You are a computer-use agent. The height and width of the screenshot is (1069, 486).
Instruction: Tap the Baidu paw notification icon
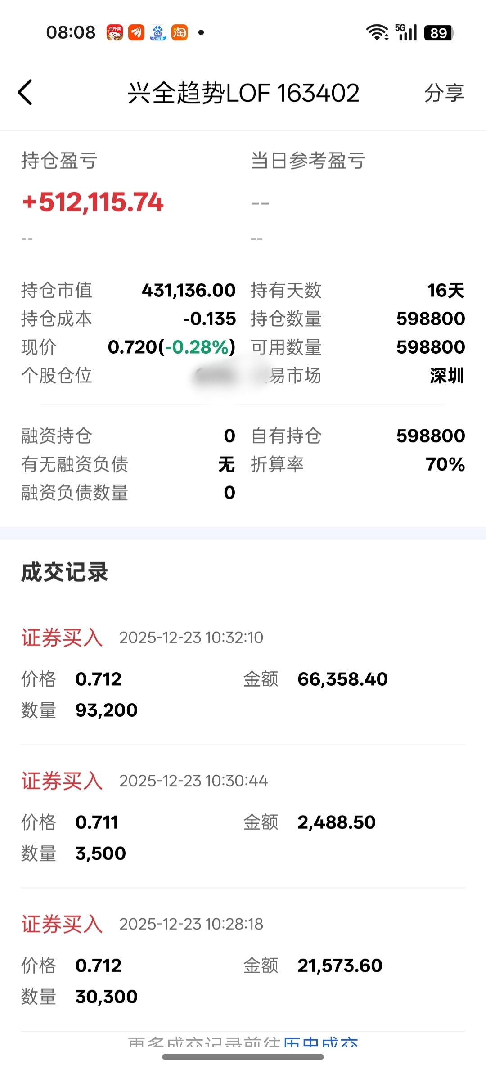[x=158, y=32]
